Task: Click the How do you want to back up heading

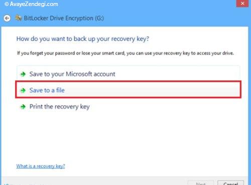Action: (x=83, y=39)
